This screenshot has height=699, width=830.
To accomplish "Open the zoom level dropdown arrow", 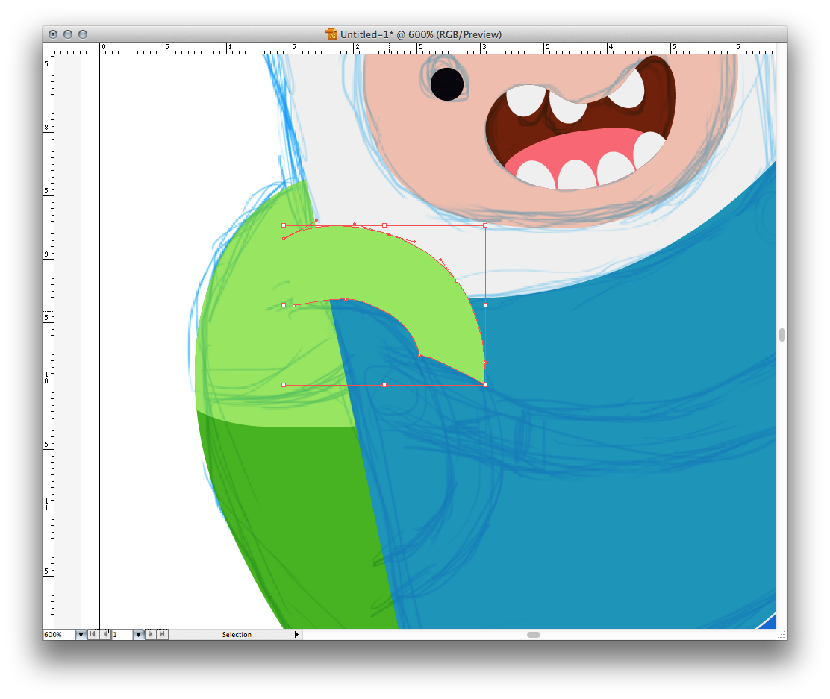I will [81, 635].
